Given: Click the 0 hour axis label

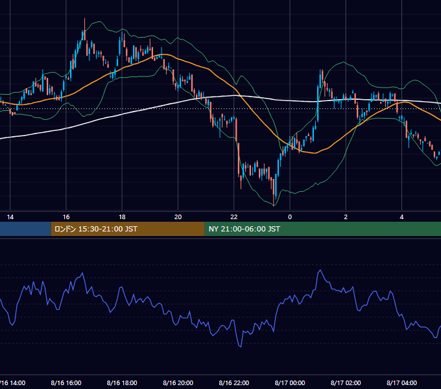Looking at the screenshot, I should point(290,217).
